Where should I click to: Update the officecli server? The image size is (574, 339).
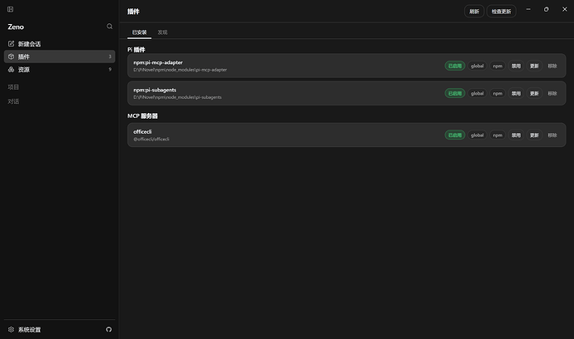(x=534, y=135)
